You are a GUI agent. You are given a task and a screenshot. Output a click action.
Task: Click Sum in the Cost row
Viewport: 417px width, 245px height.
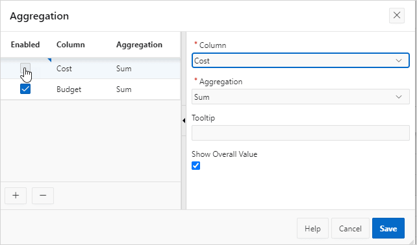tap(123, 69)
